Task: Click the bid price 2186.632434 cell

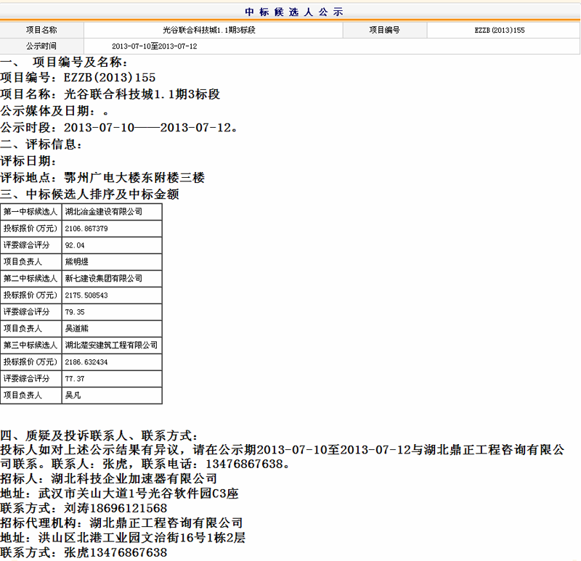Action: click(86, 362)
